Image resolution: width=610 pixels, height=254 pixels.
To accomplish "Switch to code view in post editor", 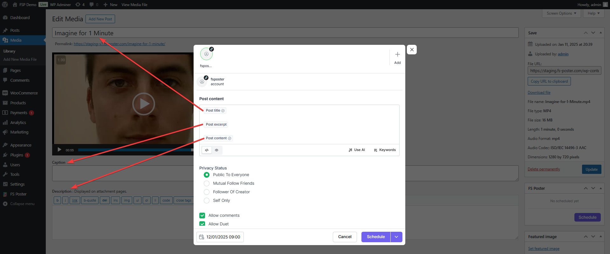I will click(207, 150).
